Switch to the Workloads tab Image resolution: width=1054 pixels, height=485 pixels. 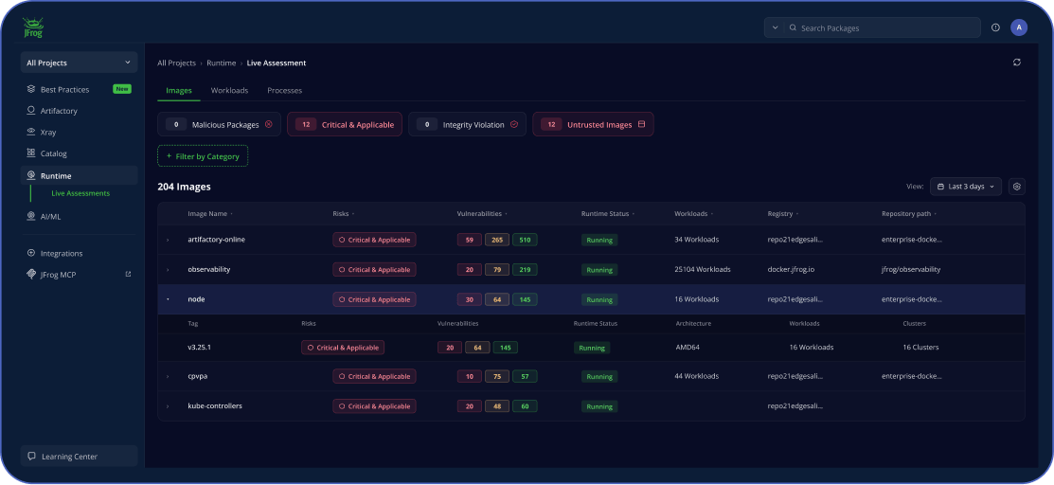(x=229, y=91)
